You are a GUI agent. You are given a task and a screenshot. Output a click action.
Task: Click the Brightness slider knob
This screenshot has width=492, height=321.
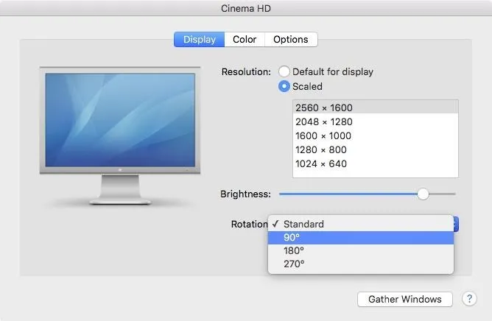[423, 194]
